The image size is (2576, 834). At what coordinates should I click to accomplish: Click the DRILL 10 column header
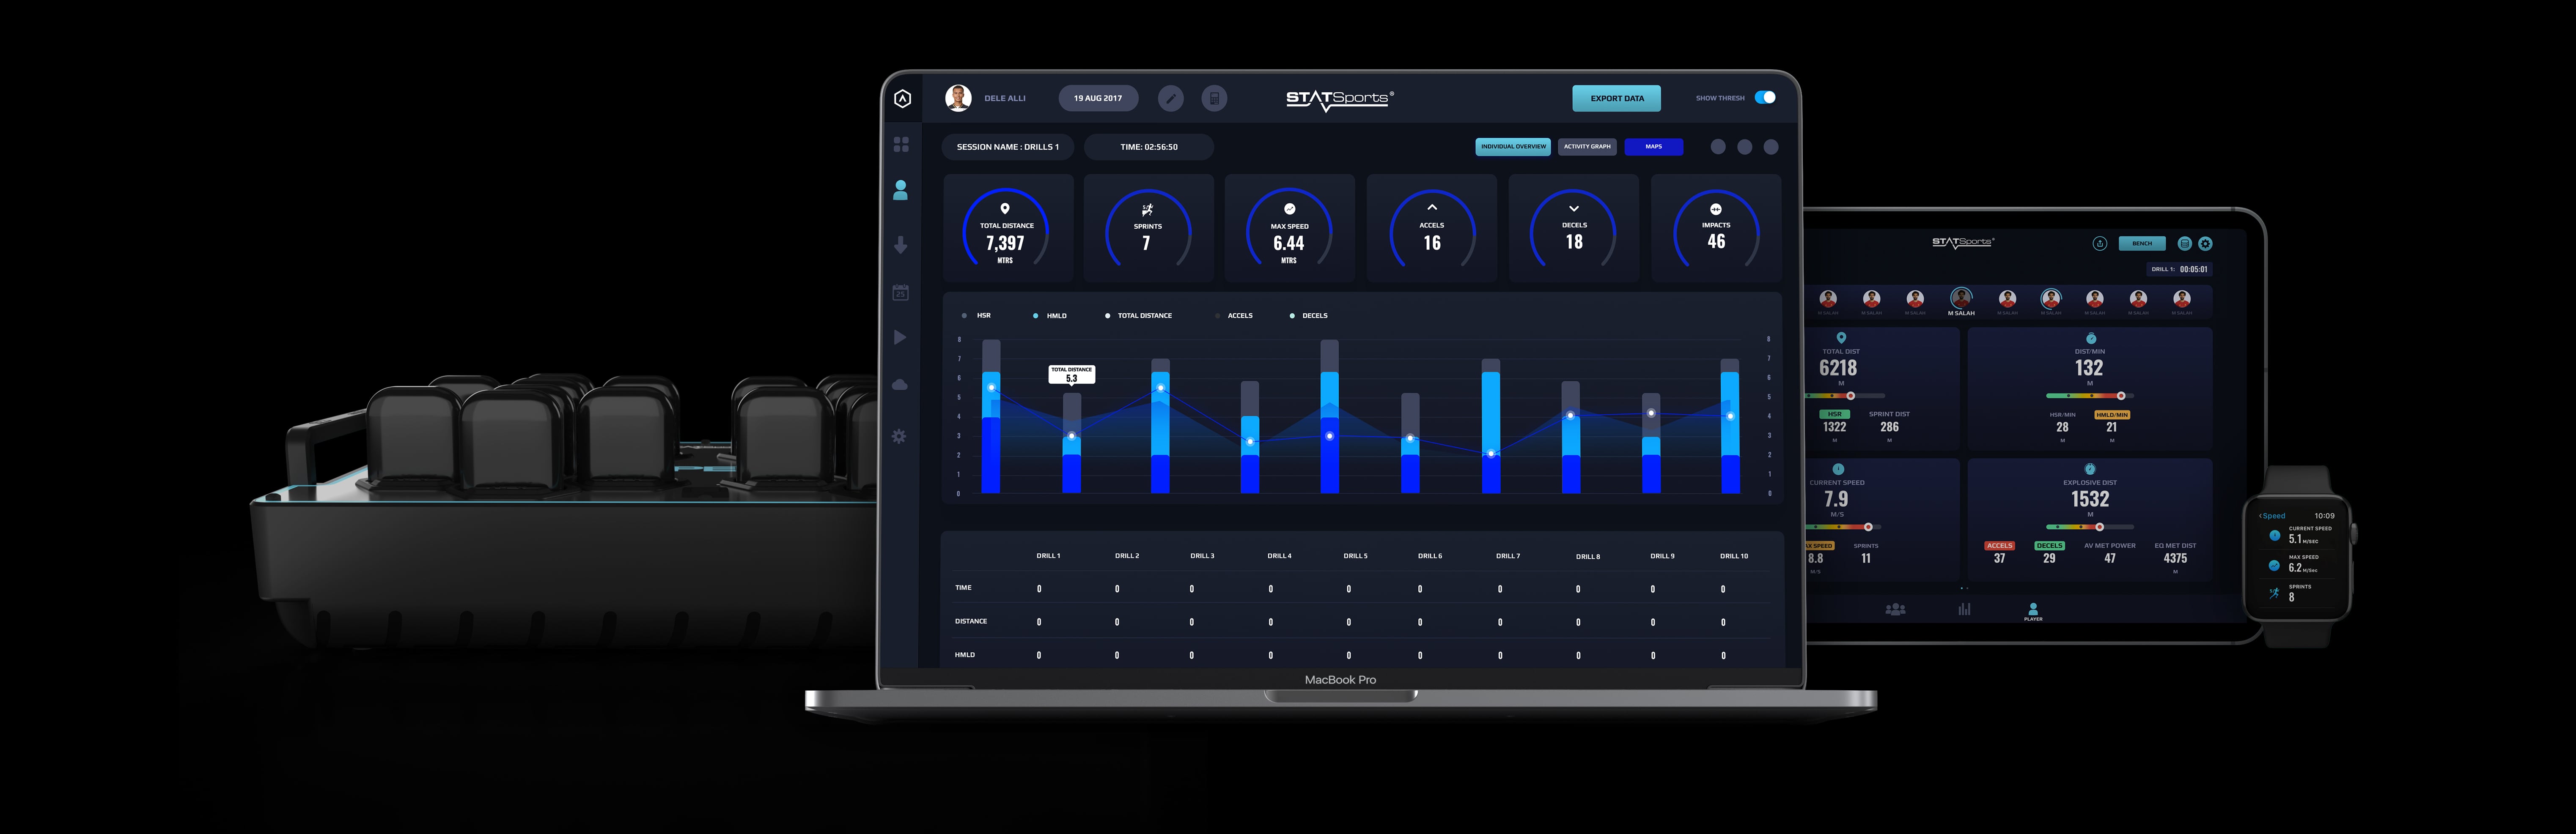tap(1734, 556)
